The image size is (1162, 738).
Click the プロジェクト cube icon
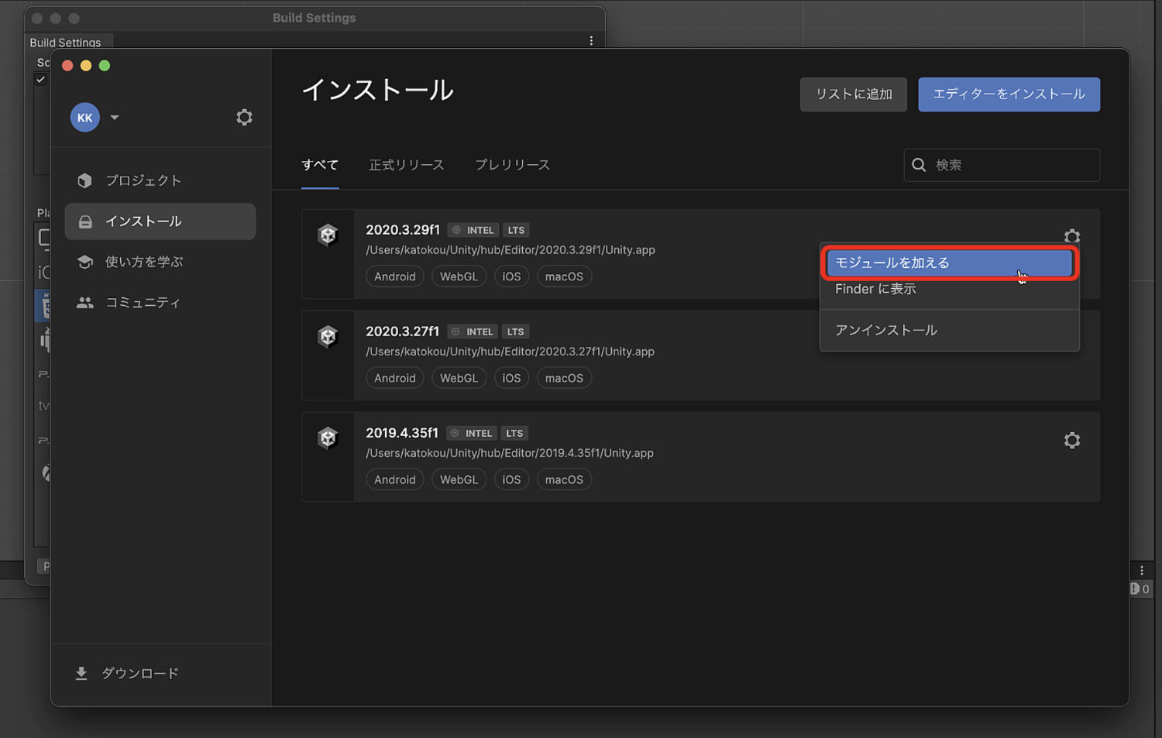coord(85,180)
